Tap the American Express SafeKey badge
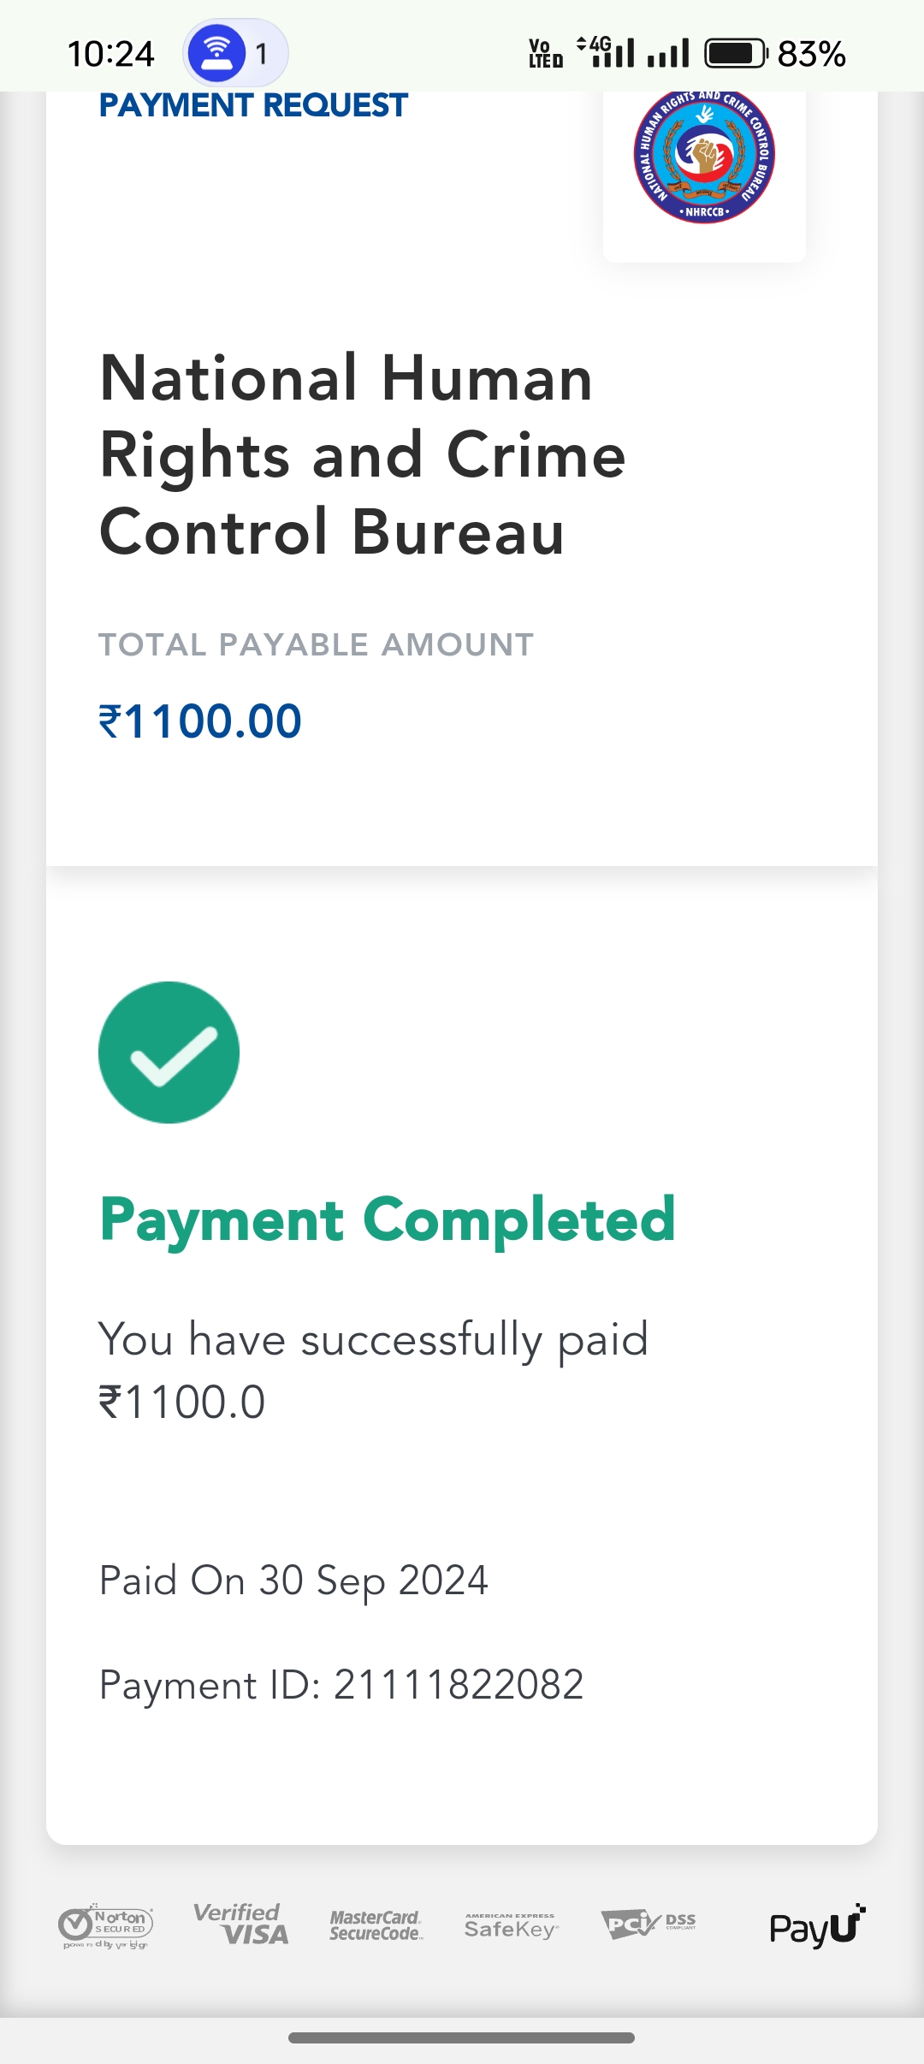This screenshot has width=924, height=2064. point(511,1927)
